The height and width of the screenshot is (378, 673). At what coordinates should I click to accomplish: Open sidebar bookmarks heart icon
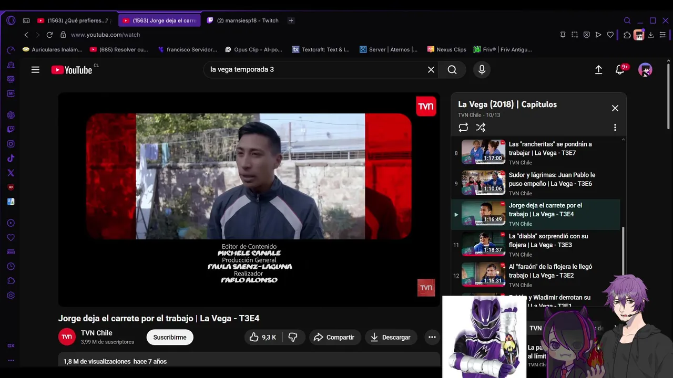[x=11, y=237]
